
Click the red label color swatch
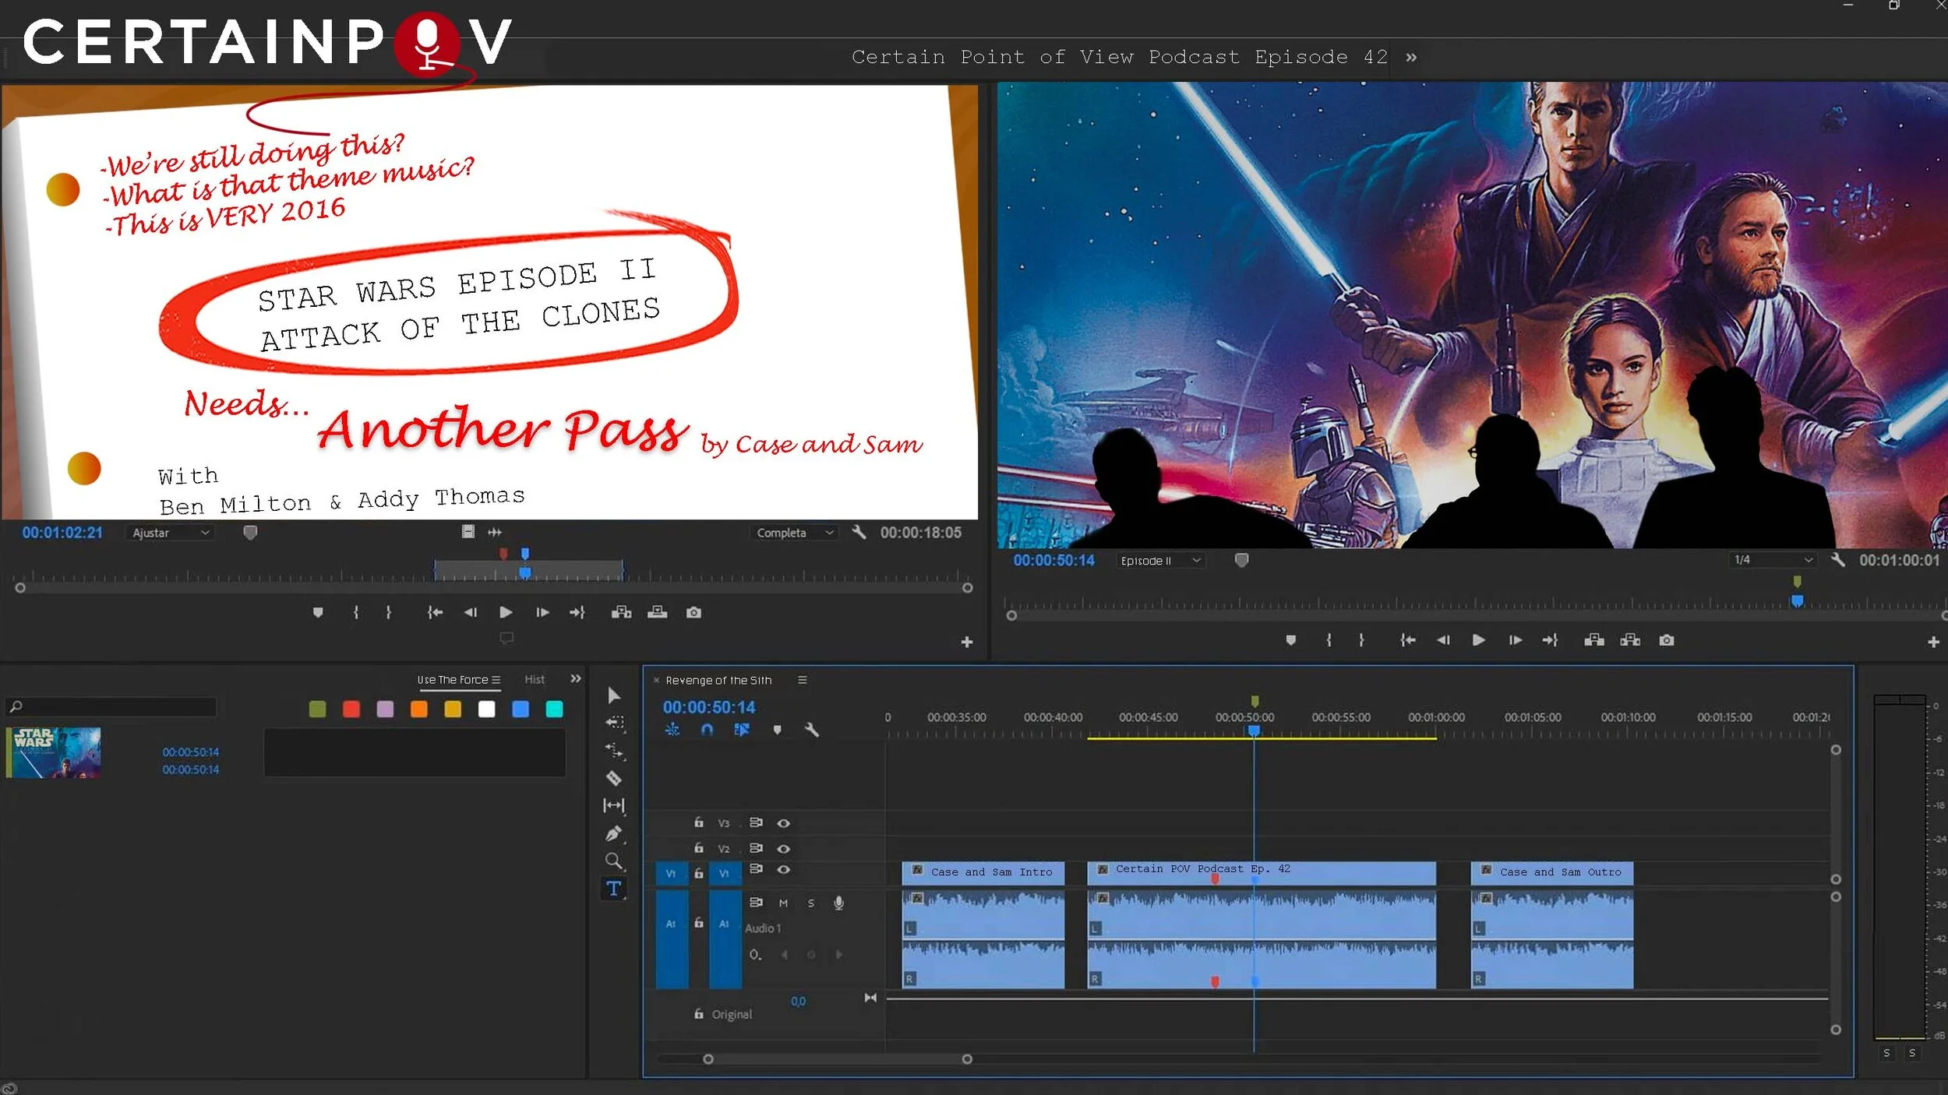pos(351,709)
